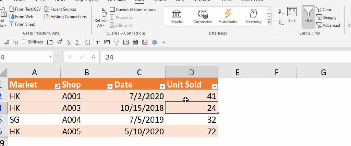Choose the Currencies data type
351x146 pixels.
(202, 16)
